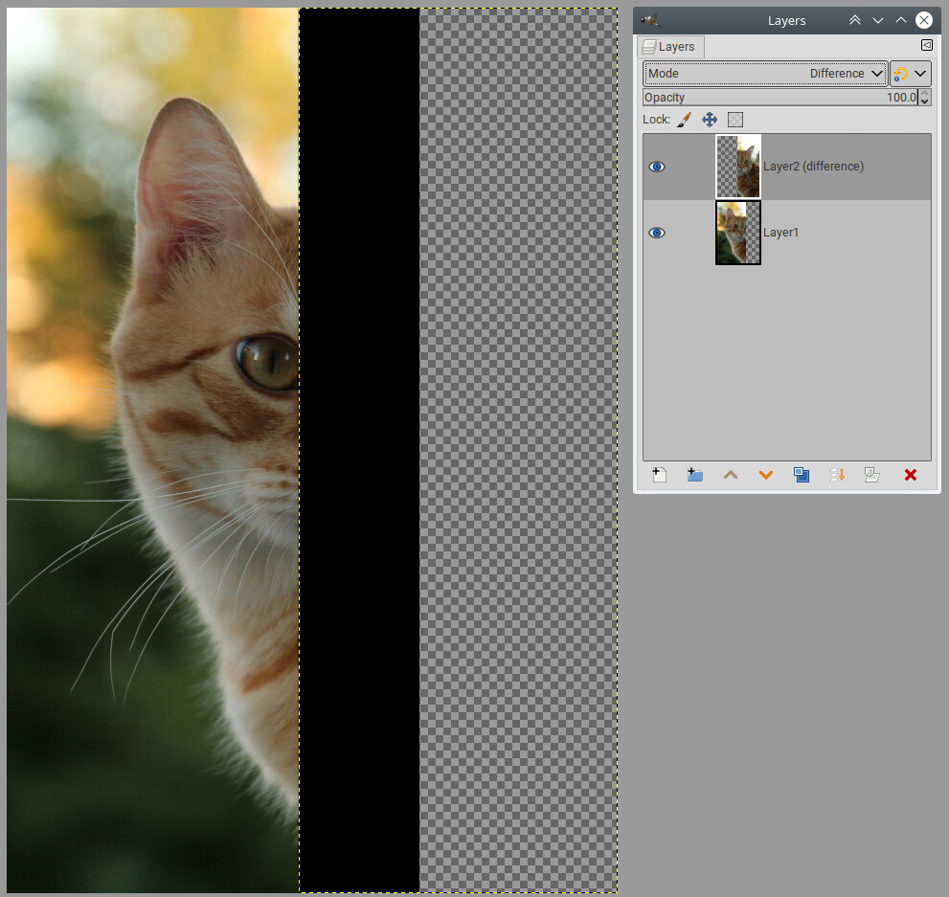Toggle lock position and size
This screenshot has width=949, height=897.
click(710, 120)
